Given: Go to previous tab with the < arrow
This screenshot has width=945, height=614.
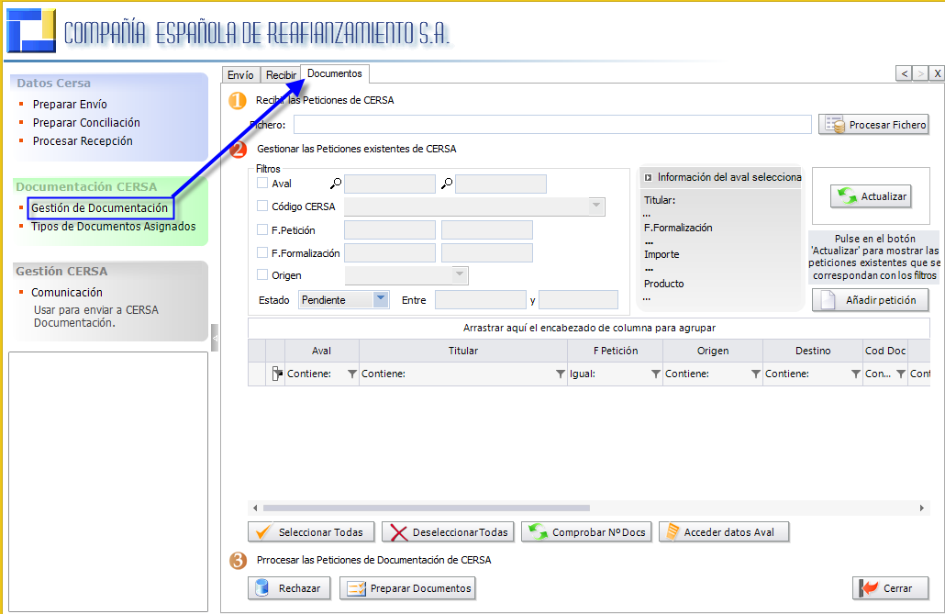Looking at the screenshot, I should point(904,73).
